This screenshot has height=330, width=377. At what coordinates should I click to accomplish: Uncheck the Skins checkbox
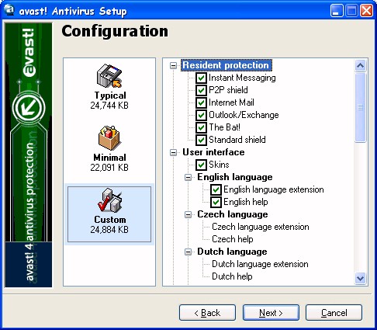coord(201,165)
